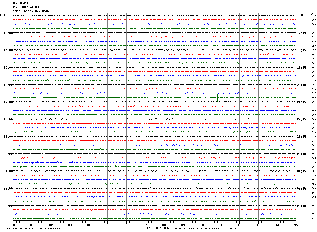Click the blue burst at minute 1
317x232 pixels.
32,162
